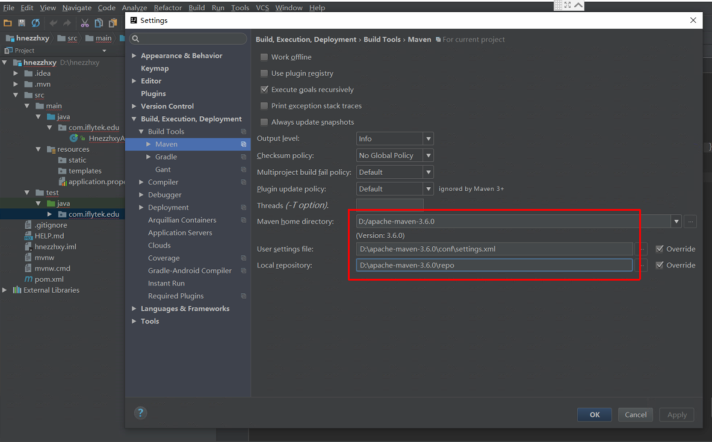Click the Copy icon in toolbar

click(x=99, y=23)
